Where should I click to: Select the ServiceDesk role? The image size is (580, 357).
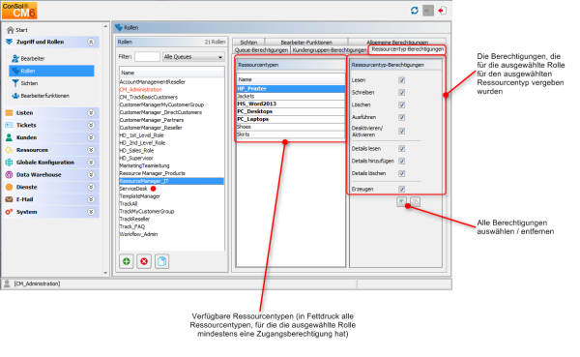pos(133,189)
